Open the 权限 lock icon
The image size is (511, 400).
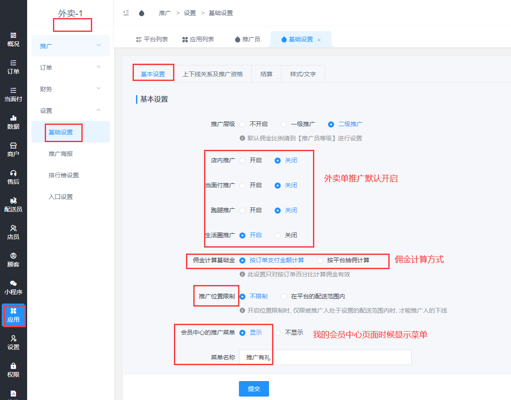[x=13, y=370]
